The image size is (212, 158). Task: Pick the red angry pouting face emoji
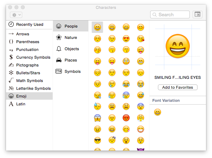(126, 118)
